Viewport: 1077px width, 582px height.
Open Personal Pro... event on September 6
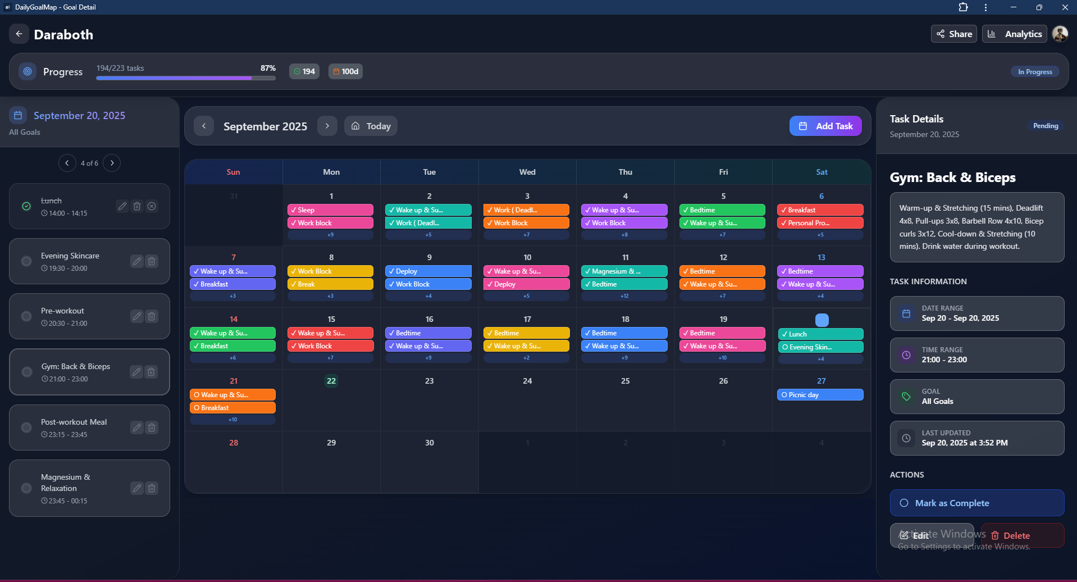[820, 223]
